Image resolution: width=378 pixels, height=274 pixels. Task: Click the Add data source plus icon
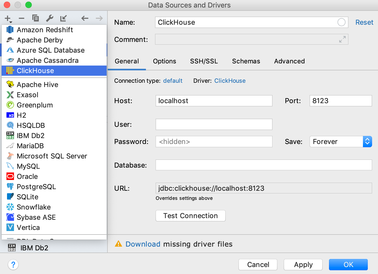coord(8,19)
